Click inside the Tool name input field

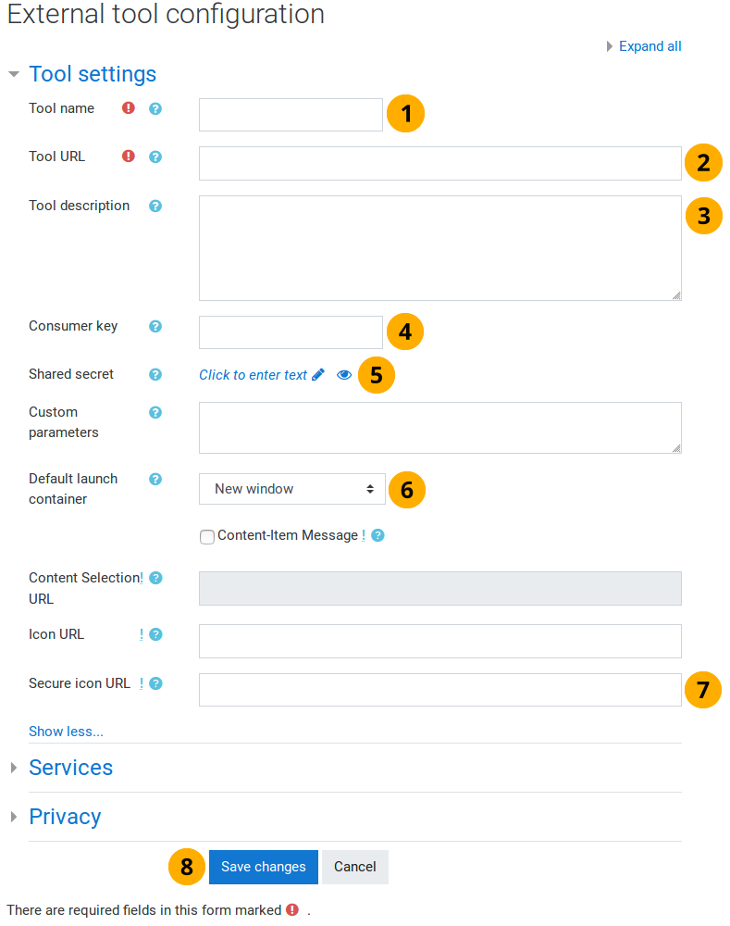coord(290,114)
